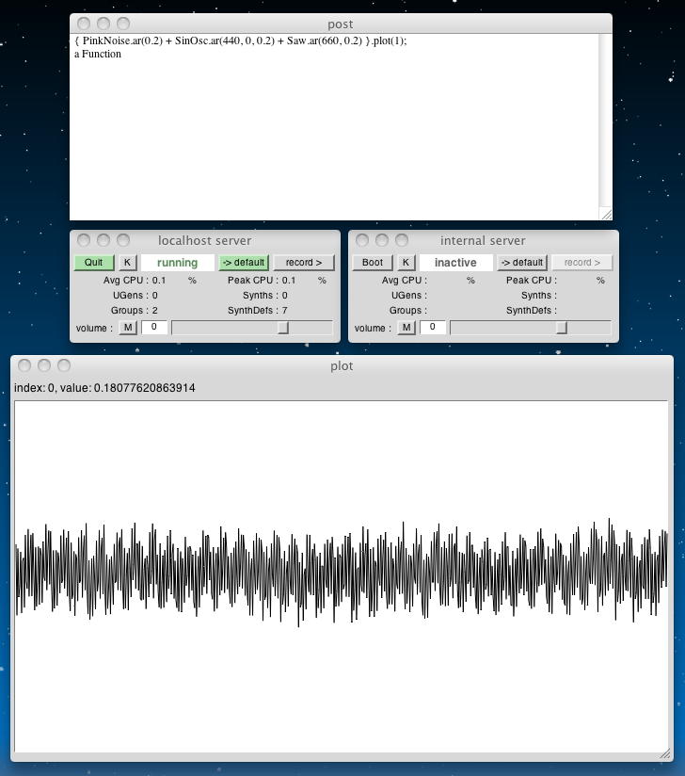Click the 'running' status field on localhost server
This screenshot has width=685, height=776.
click(178, 263)
